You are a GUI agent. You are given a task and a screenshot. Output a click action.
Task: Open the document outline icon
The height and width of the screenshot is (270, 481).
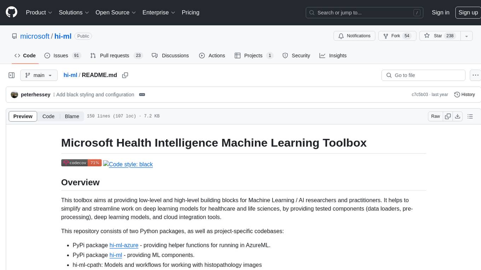click(x=470, y=116)
